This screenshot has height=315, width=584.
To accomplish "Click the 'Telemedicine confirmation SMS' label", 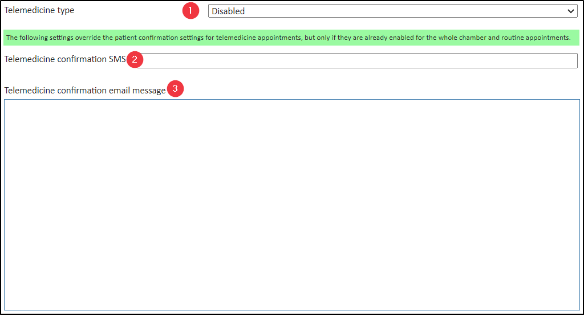I will tap(63, 59).
